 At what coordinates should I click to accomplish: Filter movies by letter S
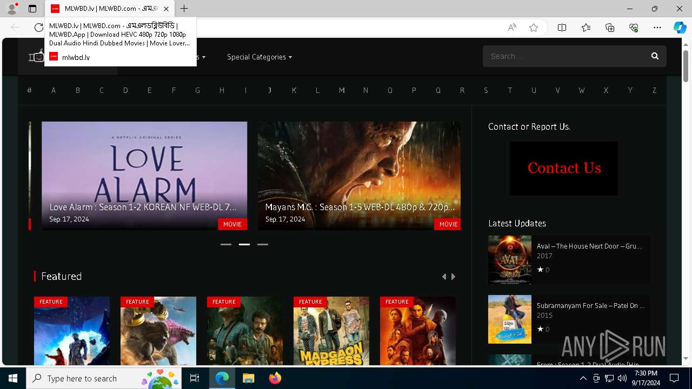486,90
